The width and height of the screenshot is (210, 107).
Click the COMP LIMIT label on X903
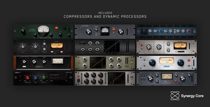pos(68,73)
